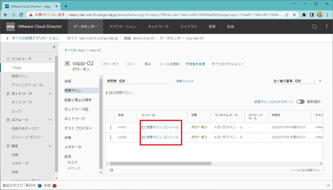Expand recent tasks panel double arrow
Screen dimensions: 333x190
(328, 186)
